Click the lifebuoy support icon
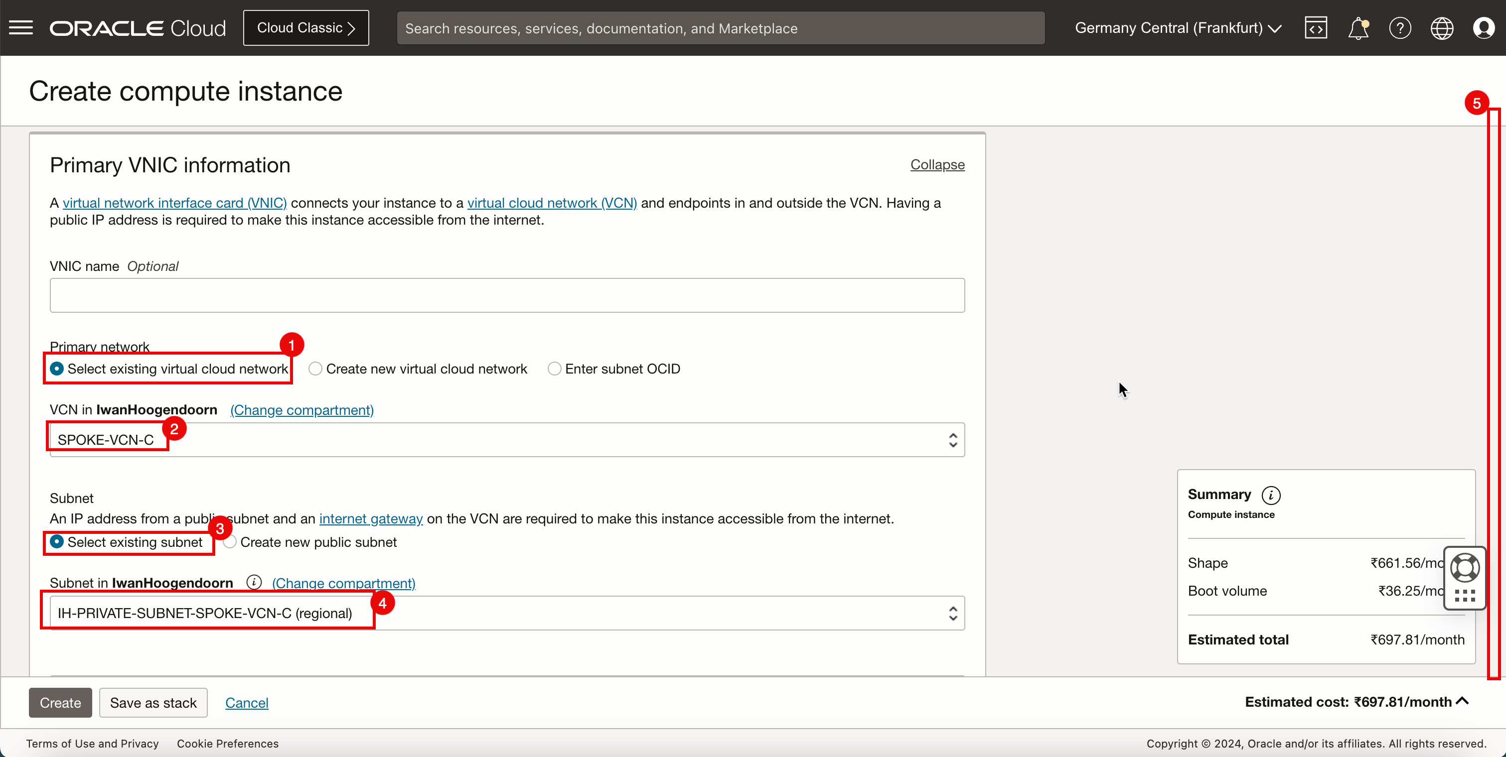Viewport: 1506px width, 757px height. (x=1465, y=567)
